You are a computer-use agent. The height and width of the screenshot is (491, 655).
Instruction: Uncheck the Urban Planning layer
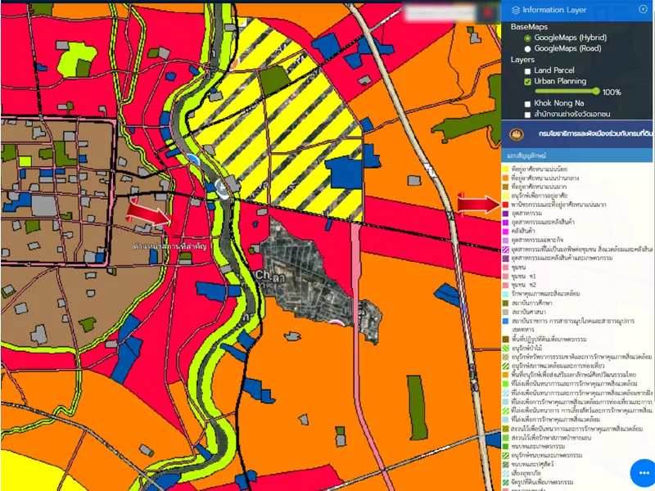pyautogui.click(x=528, y=82)
